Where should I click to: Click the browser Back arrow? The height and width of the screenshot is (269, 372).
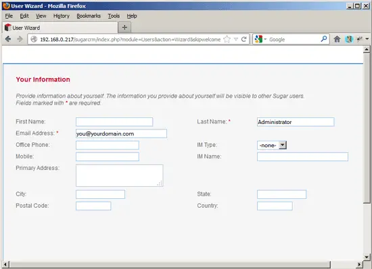[x=8, y=39]
